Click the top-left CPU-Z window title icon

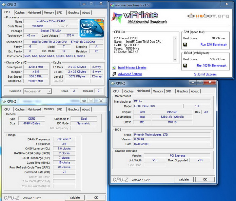4,5
